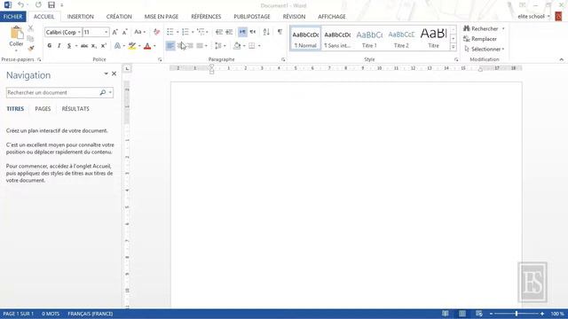Apply the Titre 1 style
This screenshot has height=319, width=568.
pos(369,38)
